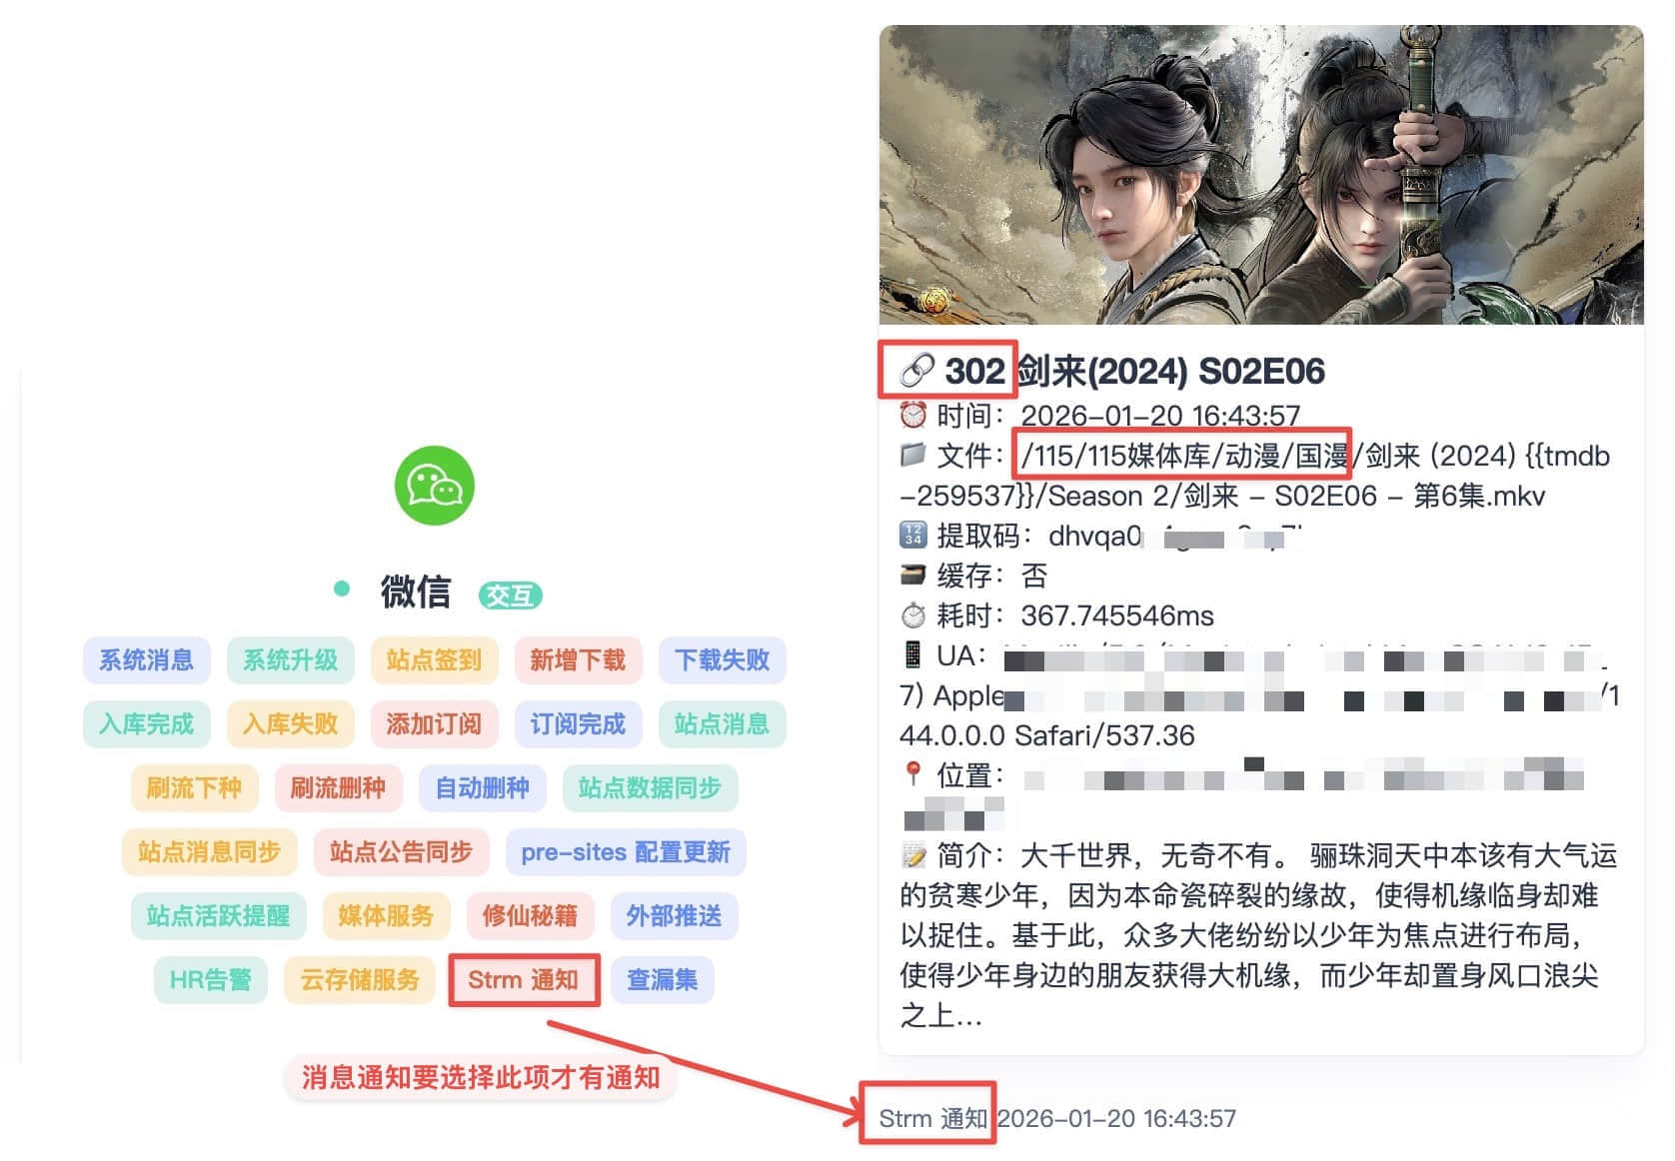Click the phone icon beside UA
1675x1161 pixels.
pos(912,654)
